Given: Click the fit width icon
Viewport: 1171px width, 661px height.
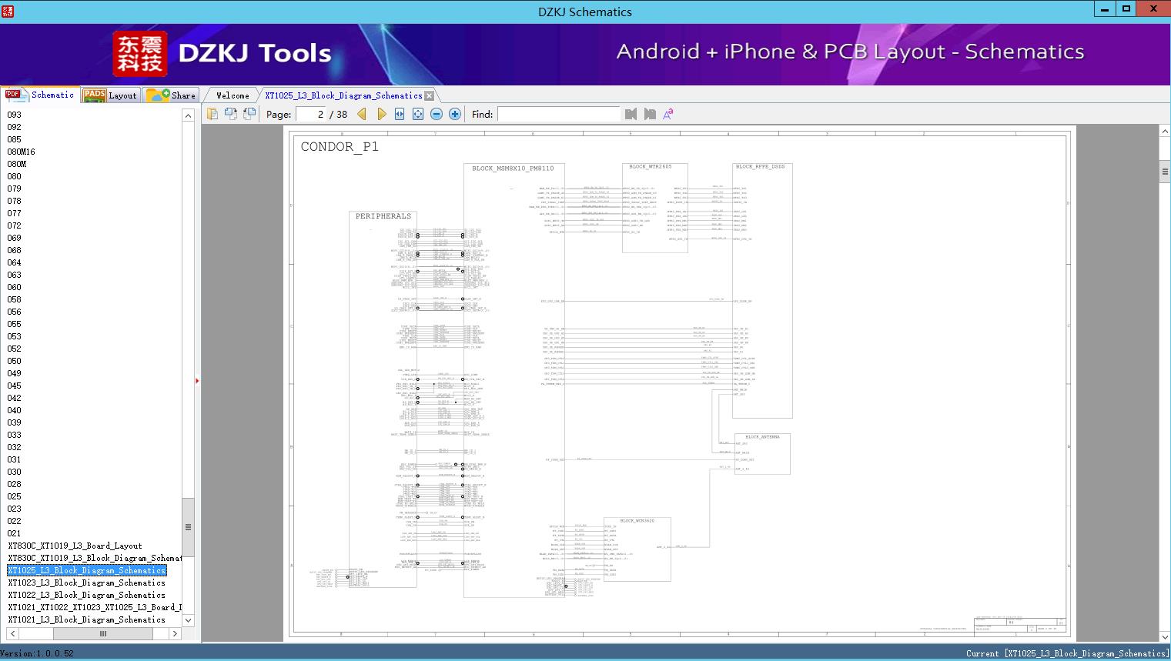Looking at the screenshot, I should tap(400, 114).
